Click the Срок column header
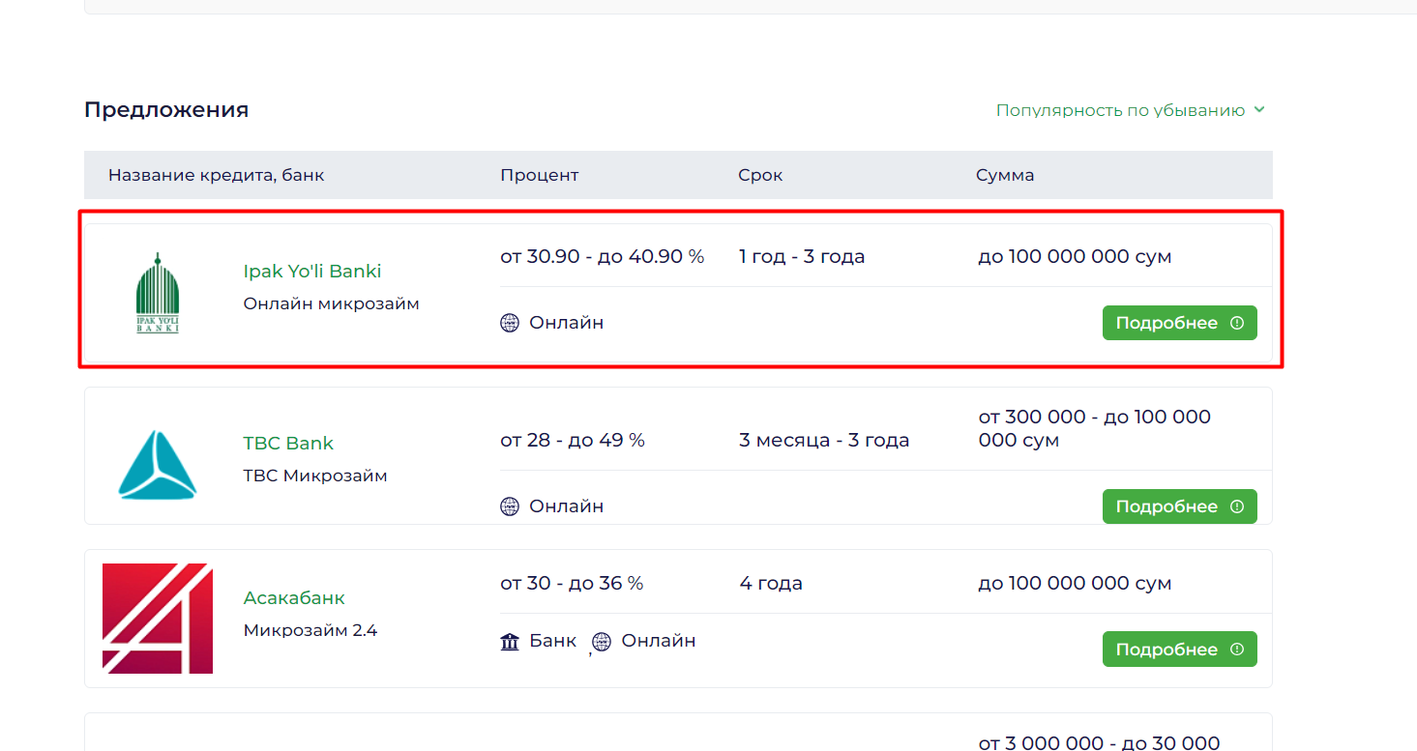 click(761, 175)
